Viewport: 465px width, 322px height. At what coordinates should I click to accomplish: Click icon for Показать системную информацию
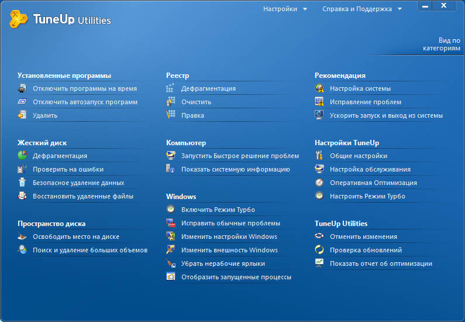pos(171,169)
